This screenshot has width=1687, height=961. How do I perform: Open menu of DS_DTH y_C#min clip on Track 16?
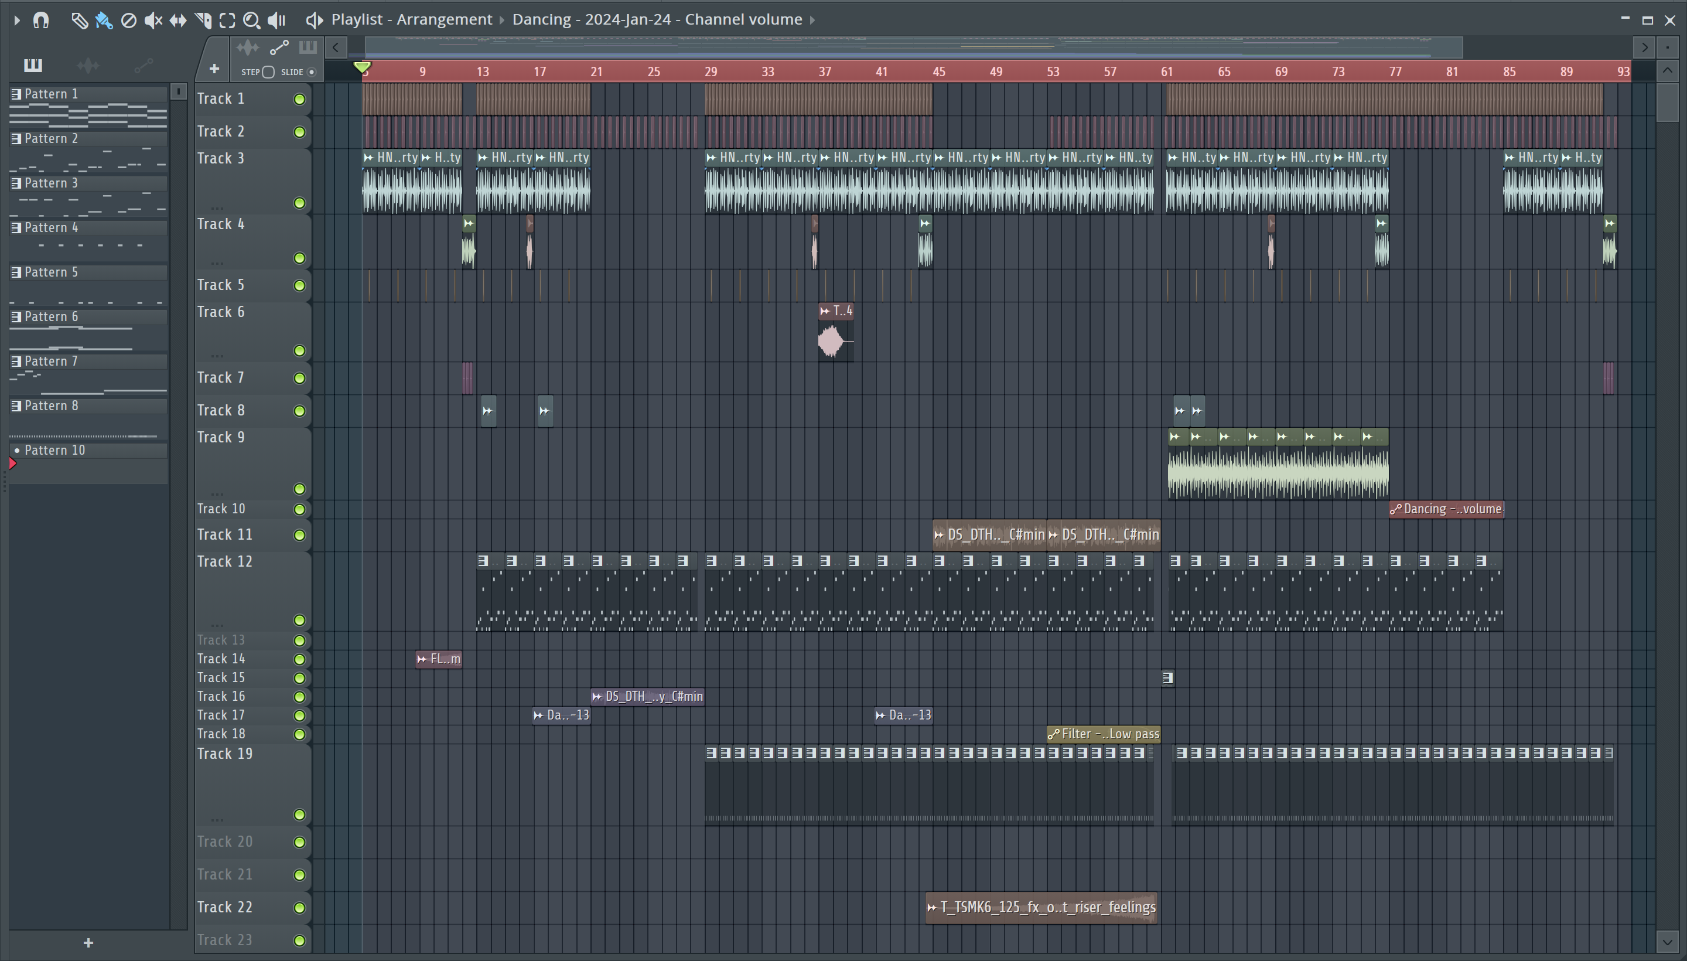click(x=597, y=696)
